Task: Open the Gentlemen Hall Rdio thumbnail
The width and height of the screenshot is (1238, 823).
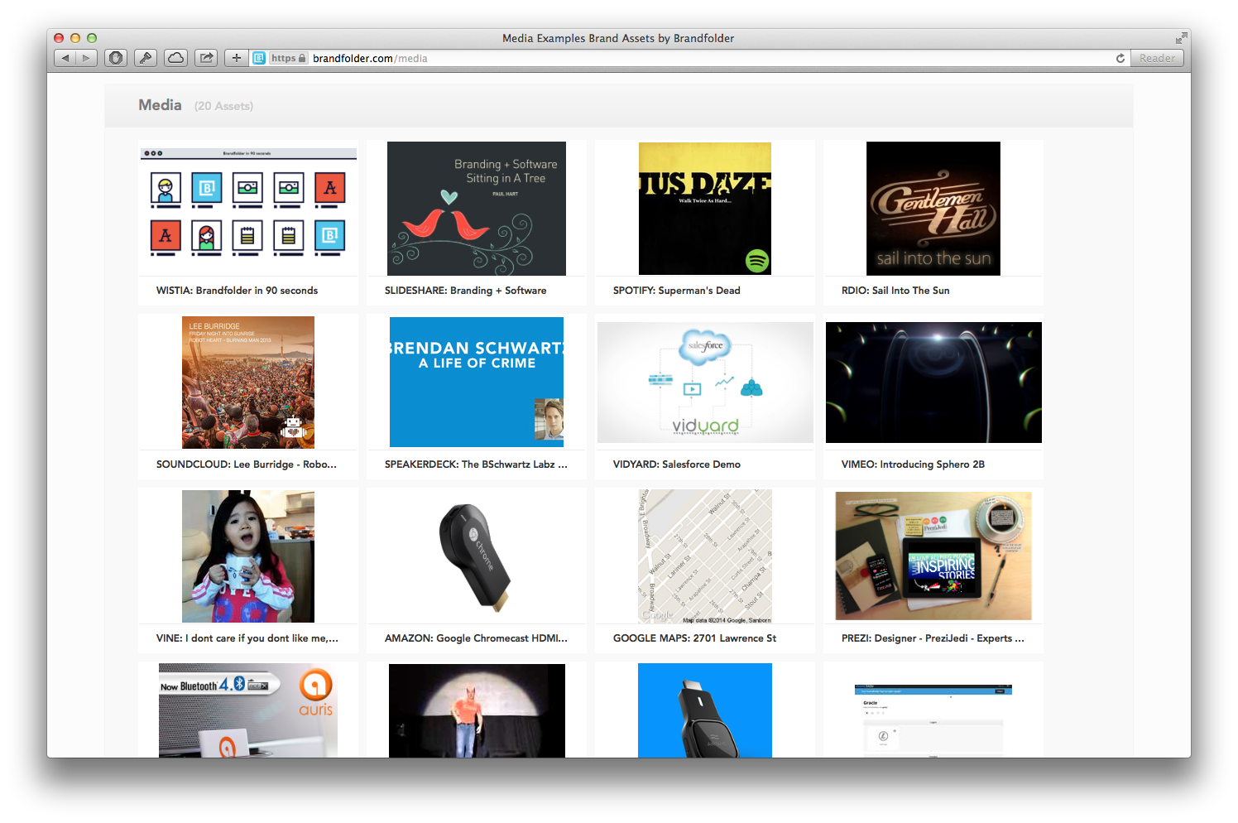Action: 933,208
